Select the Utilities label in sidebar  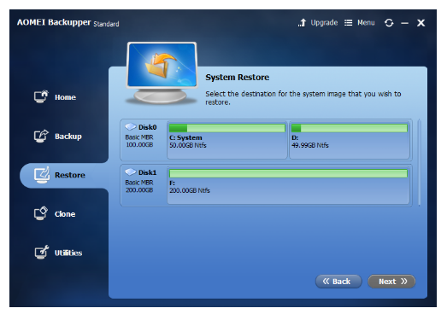[68, 253]
